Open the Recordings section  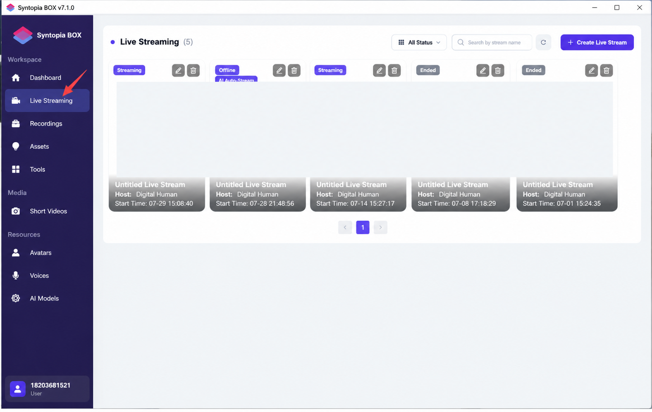[x=47, y=124]
